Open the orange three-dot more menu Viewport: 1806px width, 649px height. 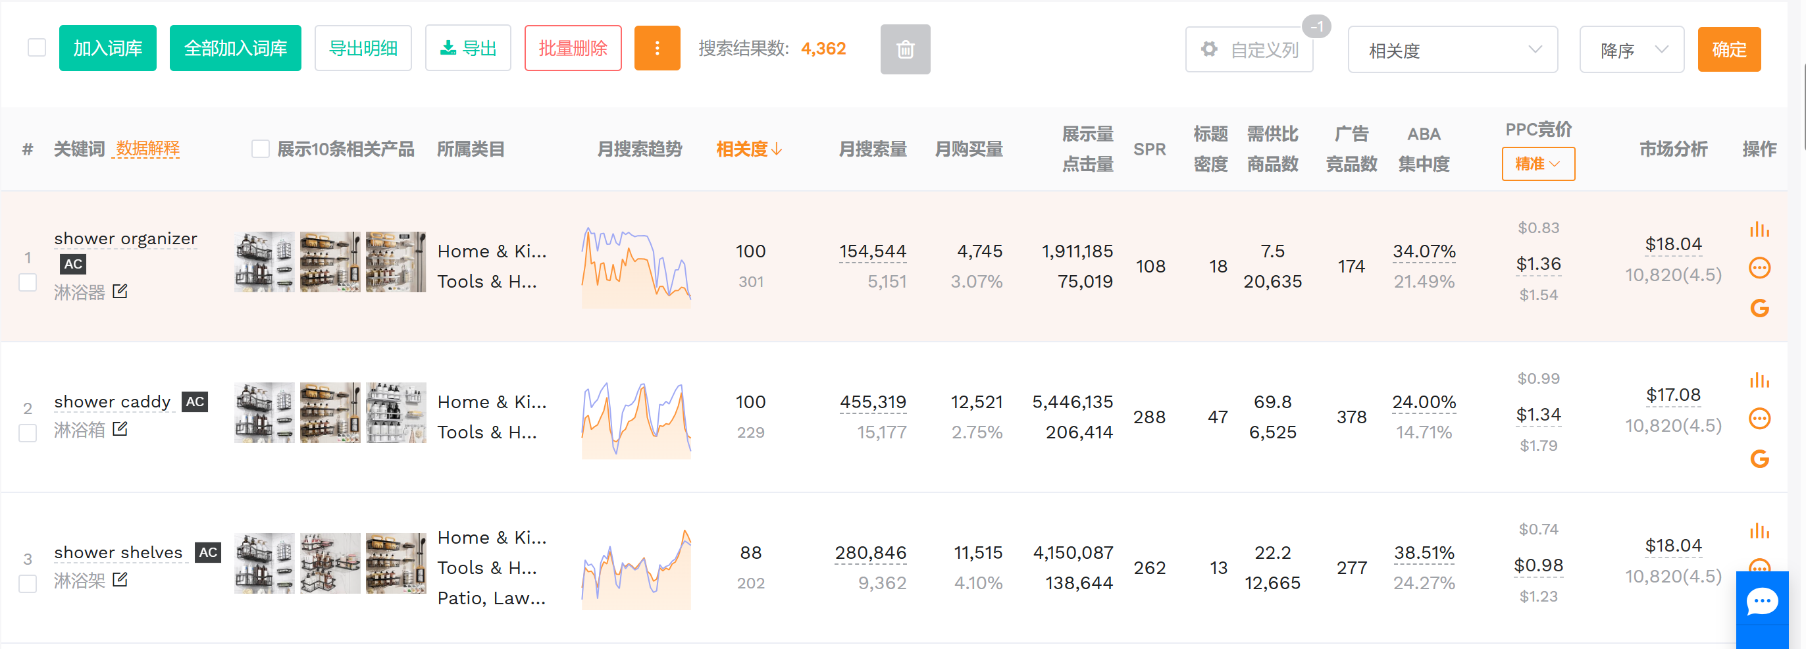click(x=656, y=48)
